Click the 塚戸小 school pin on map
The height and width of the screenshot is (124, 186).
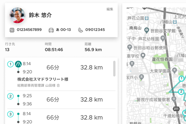[x=141, y=77]
